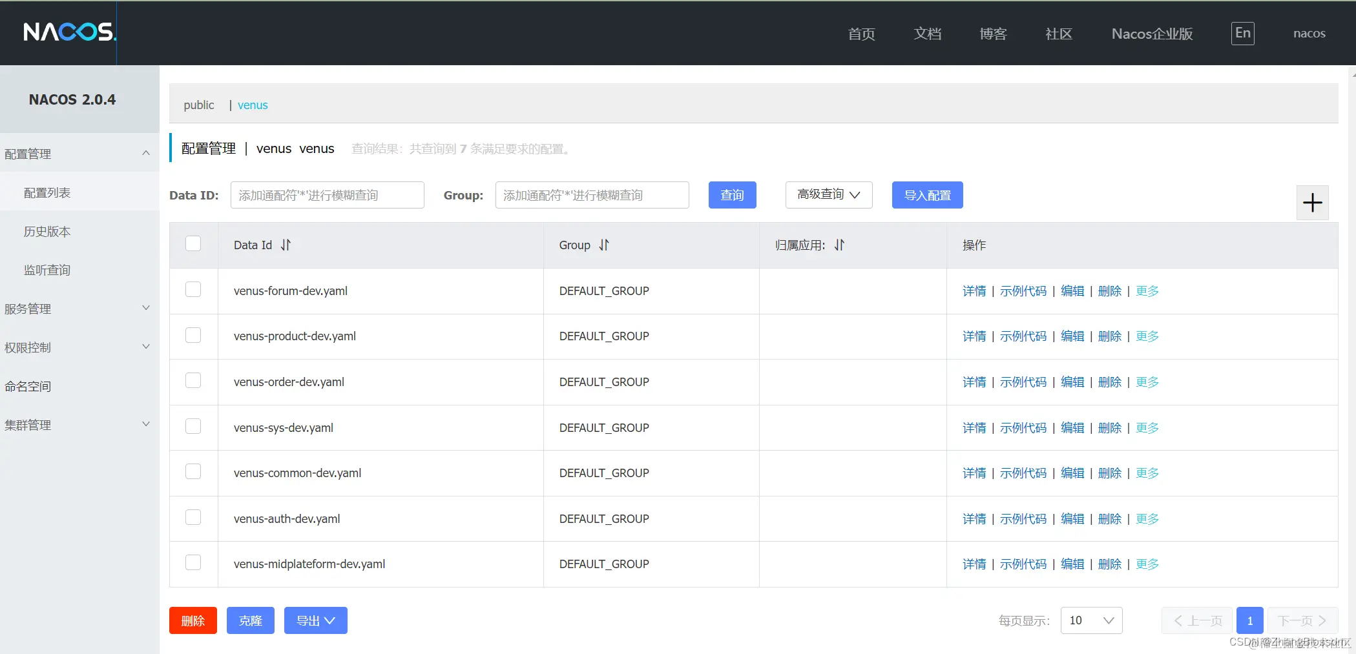Check venus-auth-dev.yaml row checkbox

point(193,517)
